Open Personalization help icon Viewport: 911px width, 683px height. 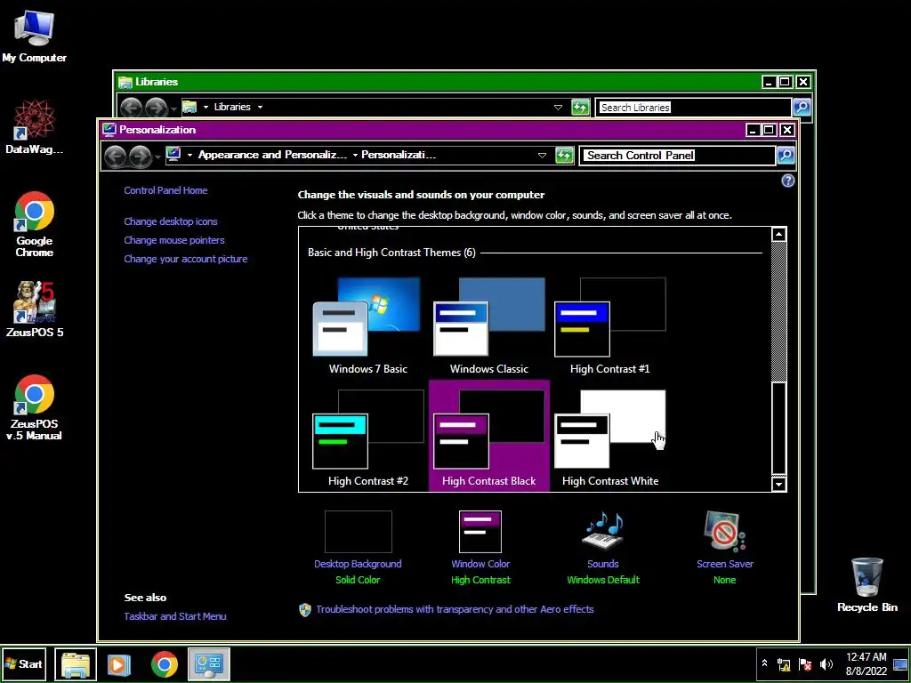point(787,181)
